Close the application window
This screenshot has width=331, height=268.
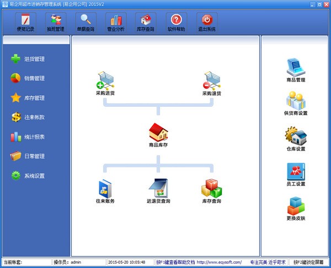tap(326, 4)
